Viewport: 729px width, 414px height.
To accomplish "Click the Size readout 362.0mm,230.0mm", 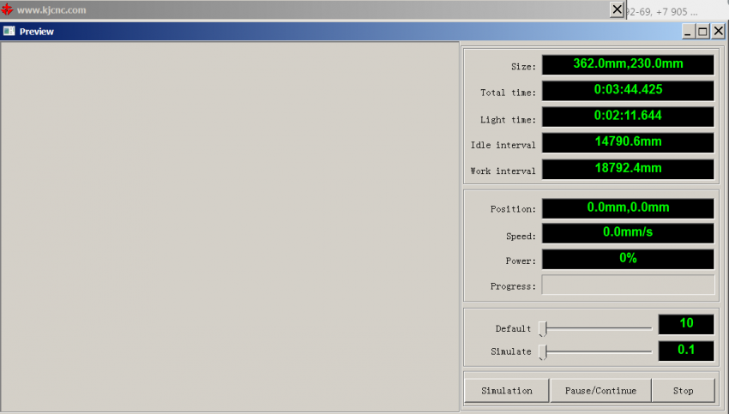I will [x=628, y=64].
